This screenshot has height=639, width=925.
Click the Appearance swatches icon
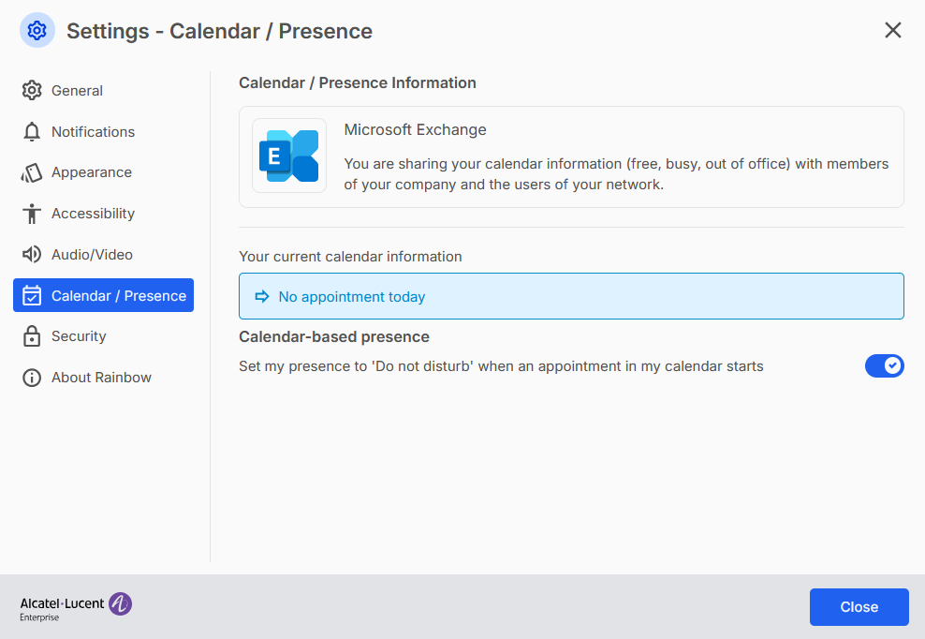tap(32, 172)
